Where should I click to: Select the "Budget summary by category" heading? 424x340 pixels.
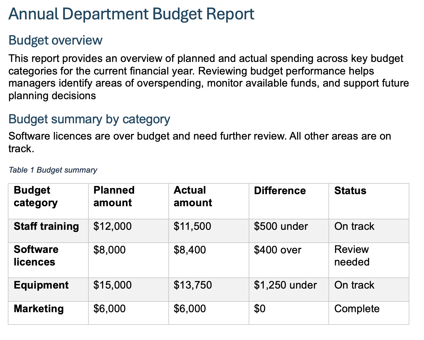[89, 119]
